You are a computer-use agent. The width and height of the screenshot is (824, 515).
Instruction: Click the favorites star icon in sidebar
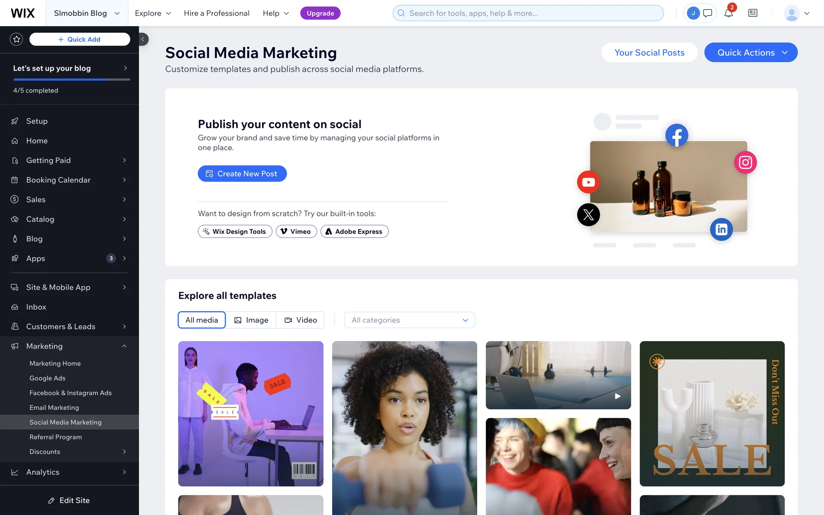pyautogui.click(x=16, y=39)
